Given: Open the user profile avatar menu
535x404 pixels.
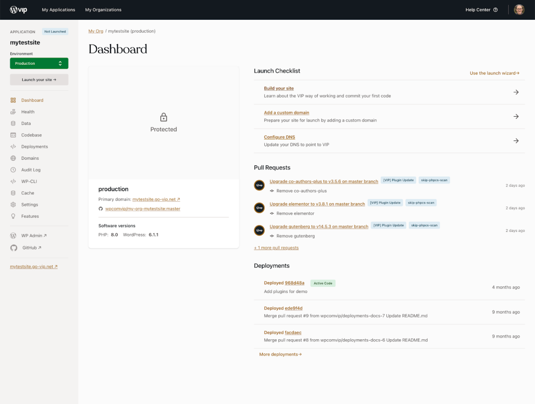Looking at the screenshot, I should click(519, 9).
